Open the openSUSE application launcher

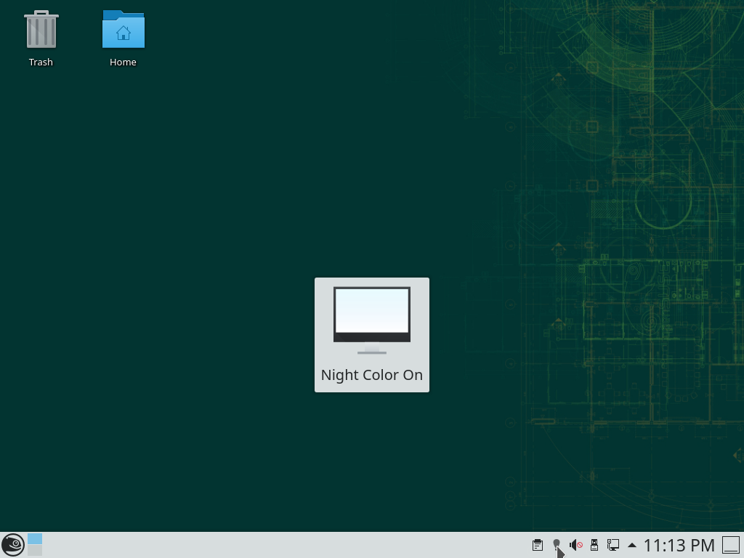12,545
